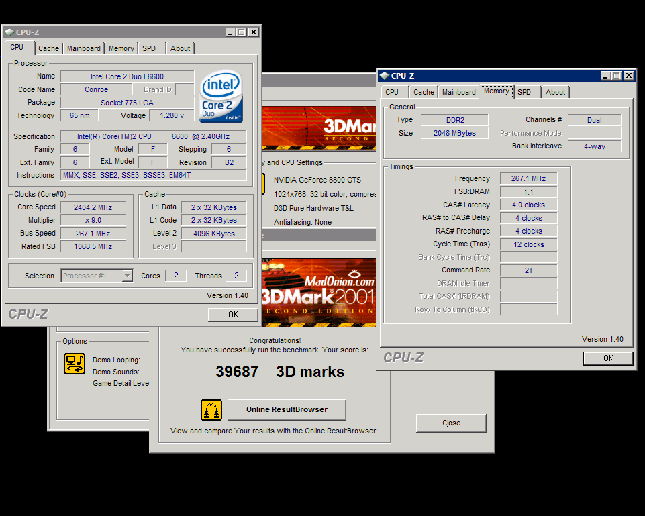Click the Demo Sounds option label
This screenshot has width=645, height=516.
point(116,372)
